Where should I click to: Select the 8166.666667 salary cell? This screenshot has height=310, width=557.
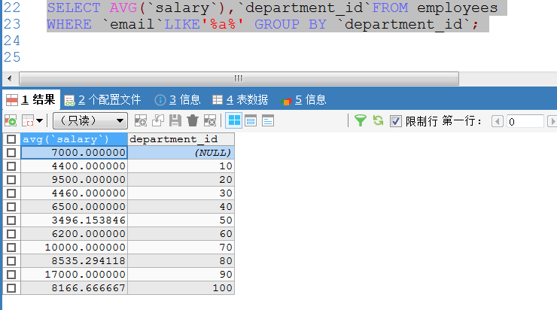74,288
